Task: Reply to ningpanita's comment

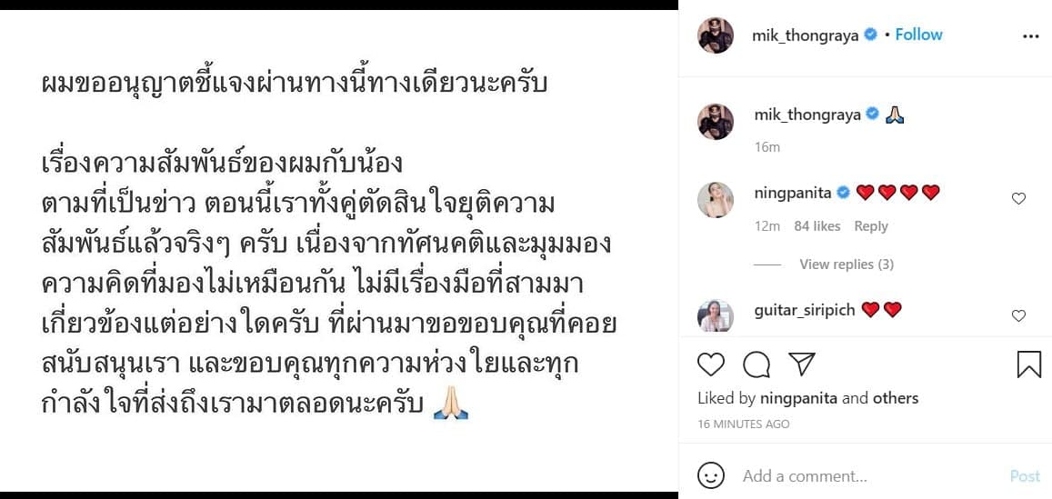Action: click(x=871, y=226)
